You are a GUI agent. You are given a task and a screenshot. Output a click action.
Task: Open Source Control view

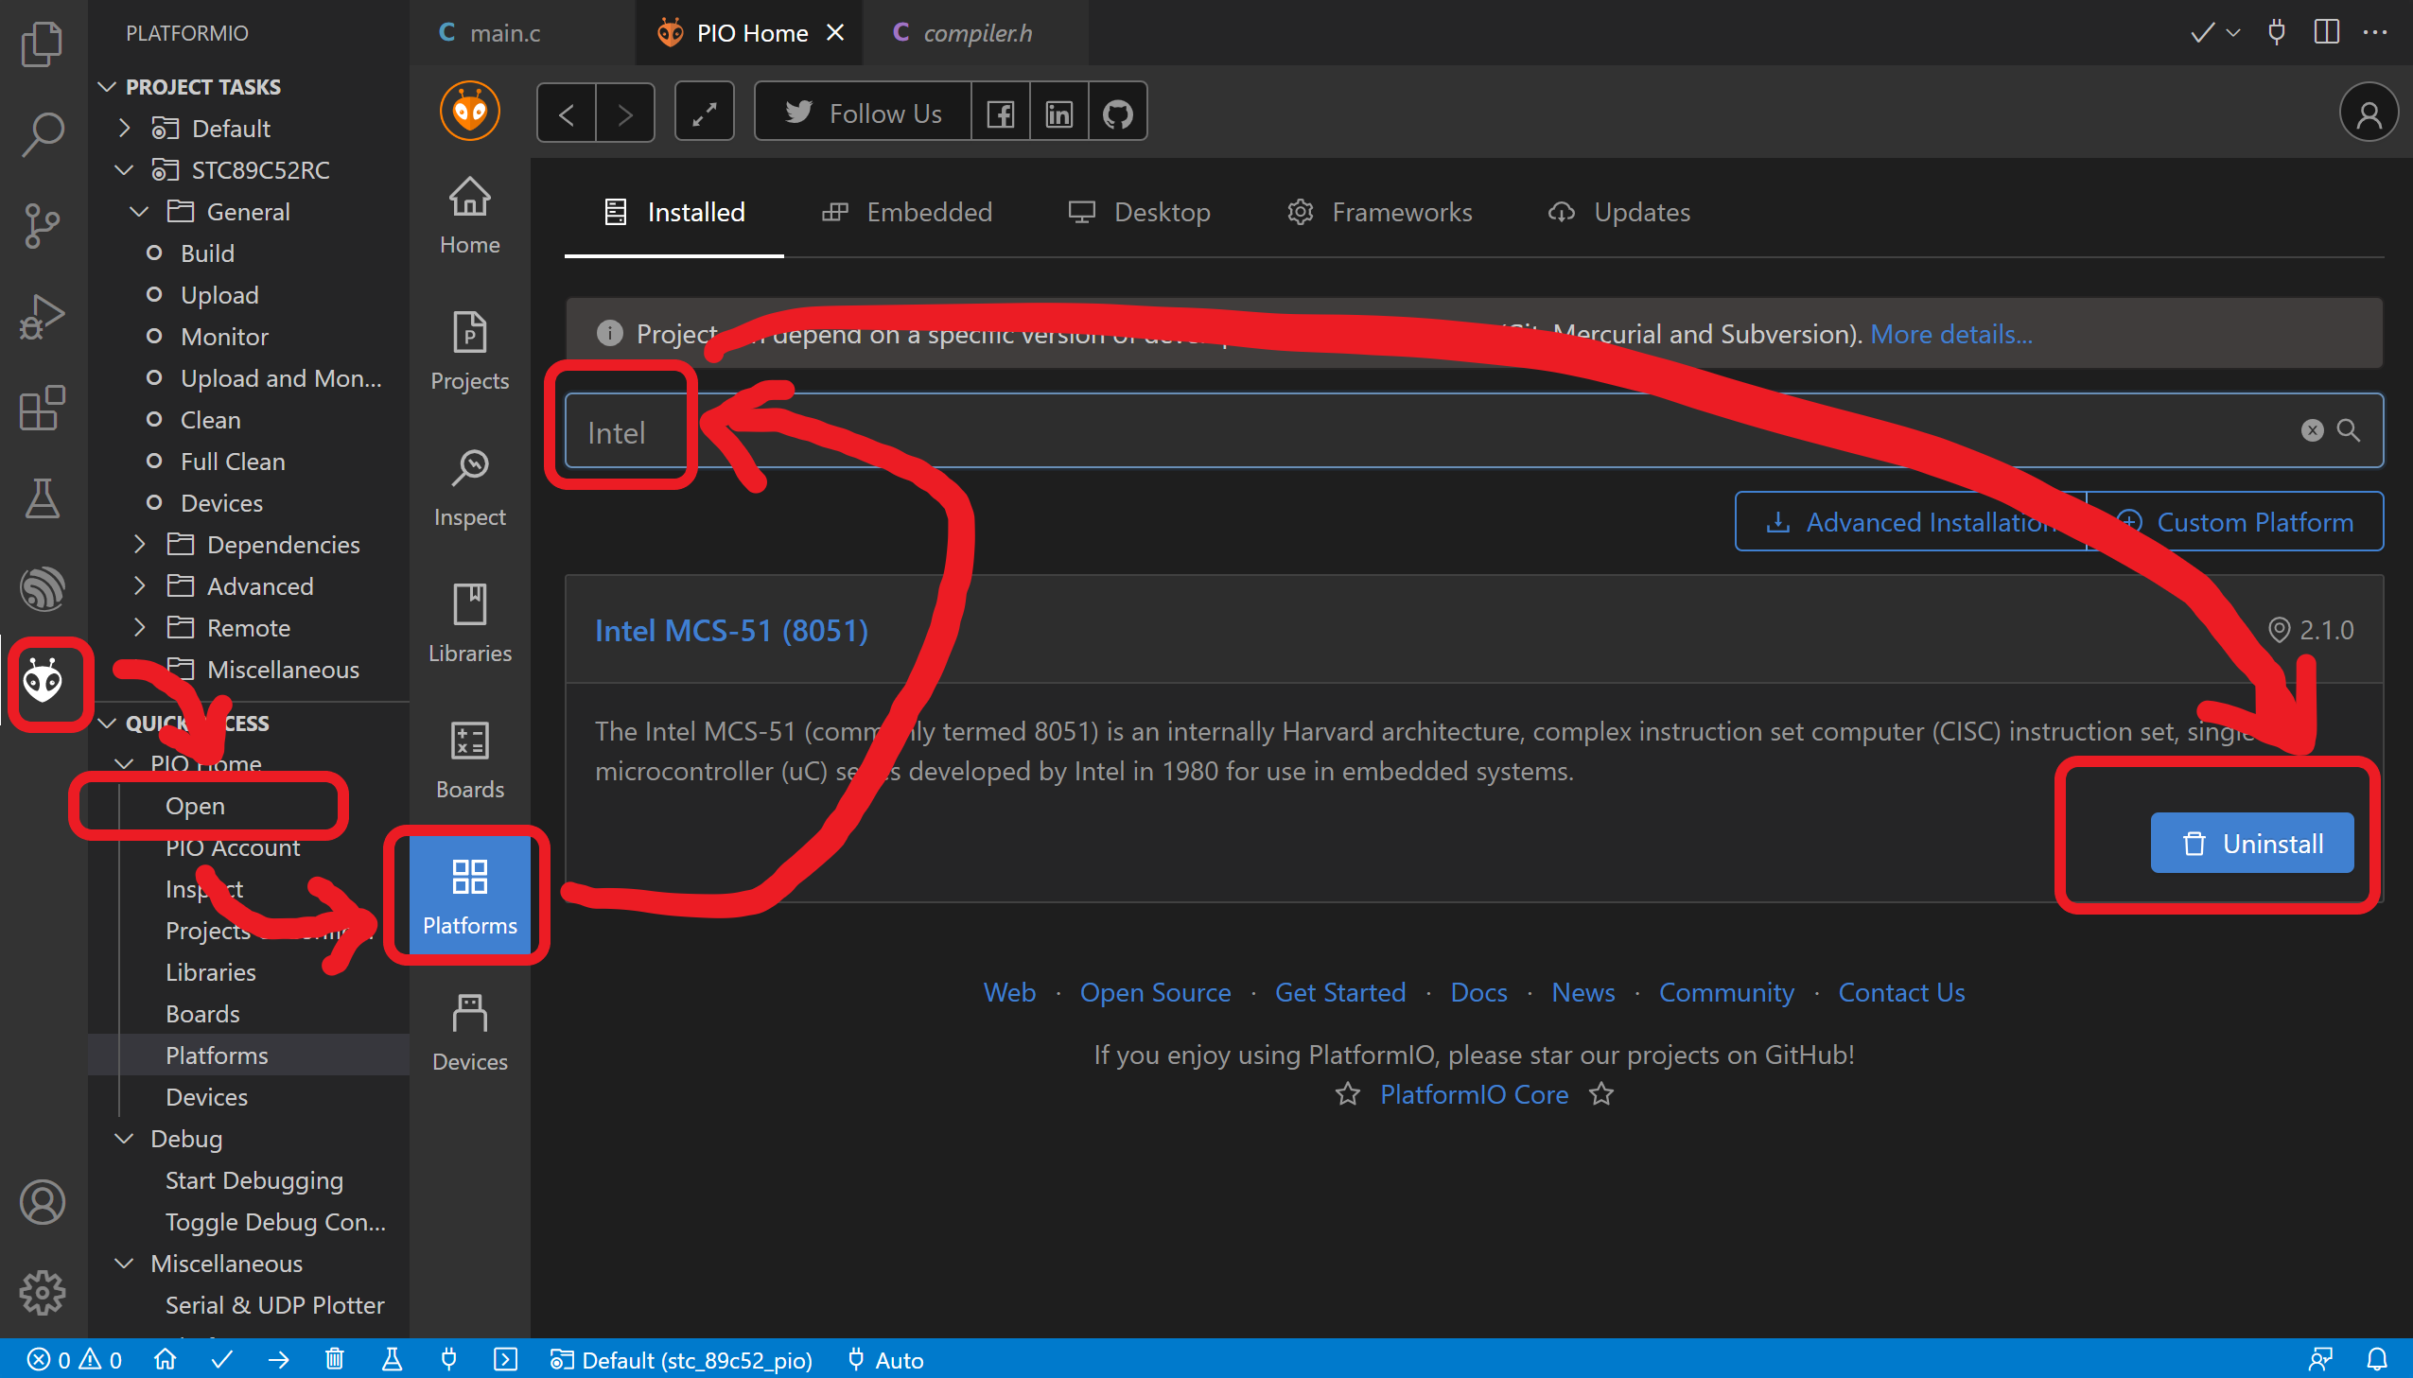click(43, 226)
